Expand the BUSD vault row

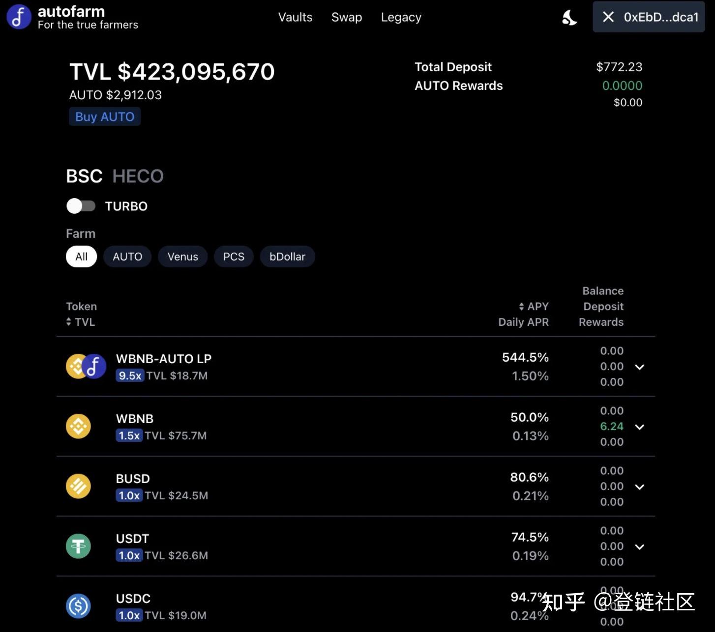pyautogui.click(x=639, y=487)
